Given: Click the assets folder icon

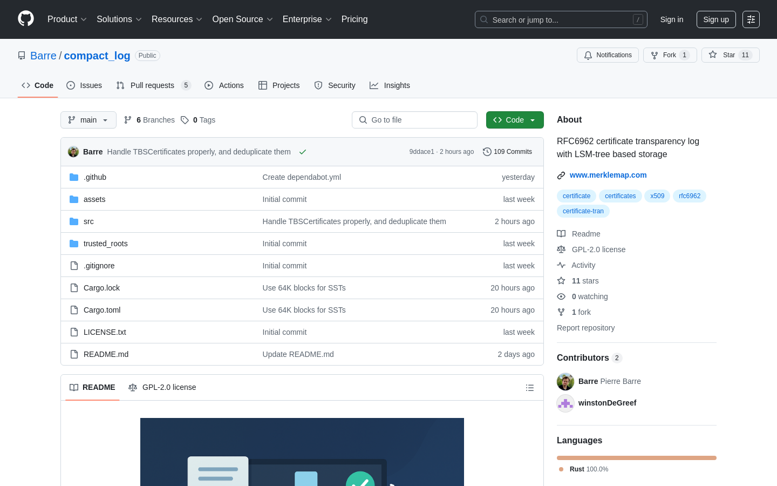Looking at the screenshot, I should (x=74, y=199).
